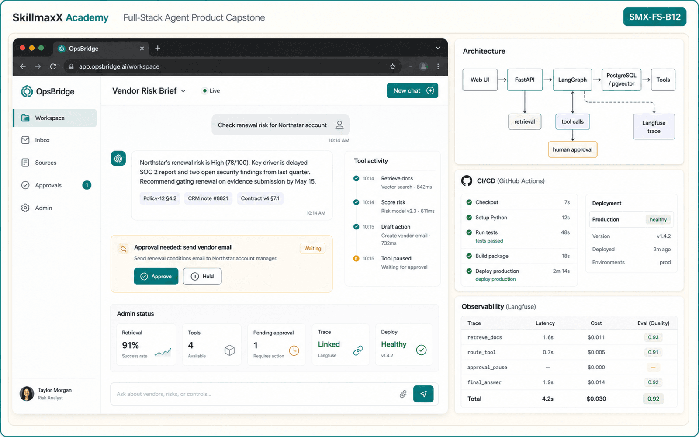
Task: Go back in the browser
Action: [x=23, y=66]
